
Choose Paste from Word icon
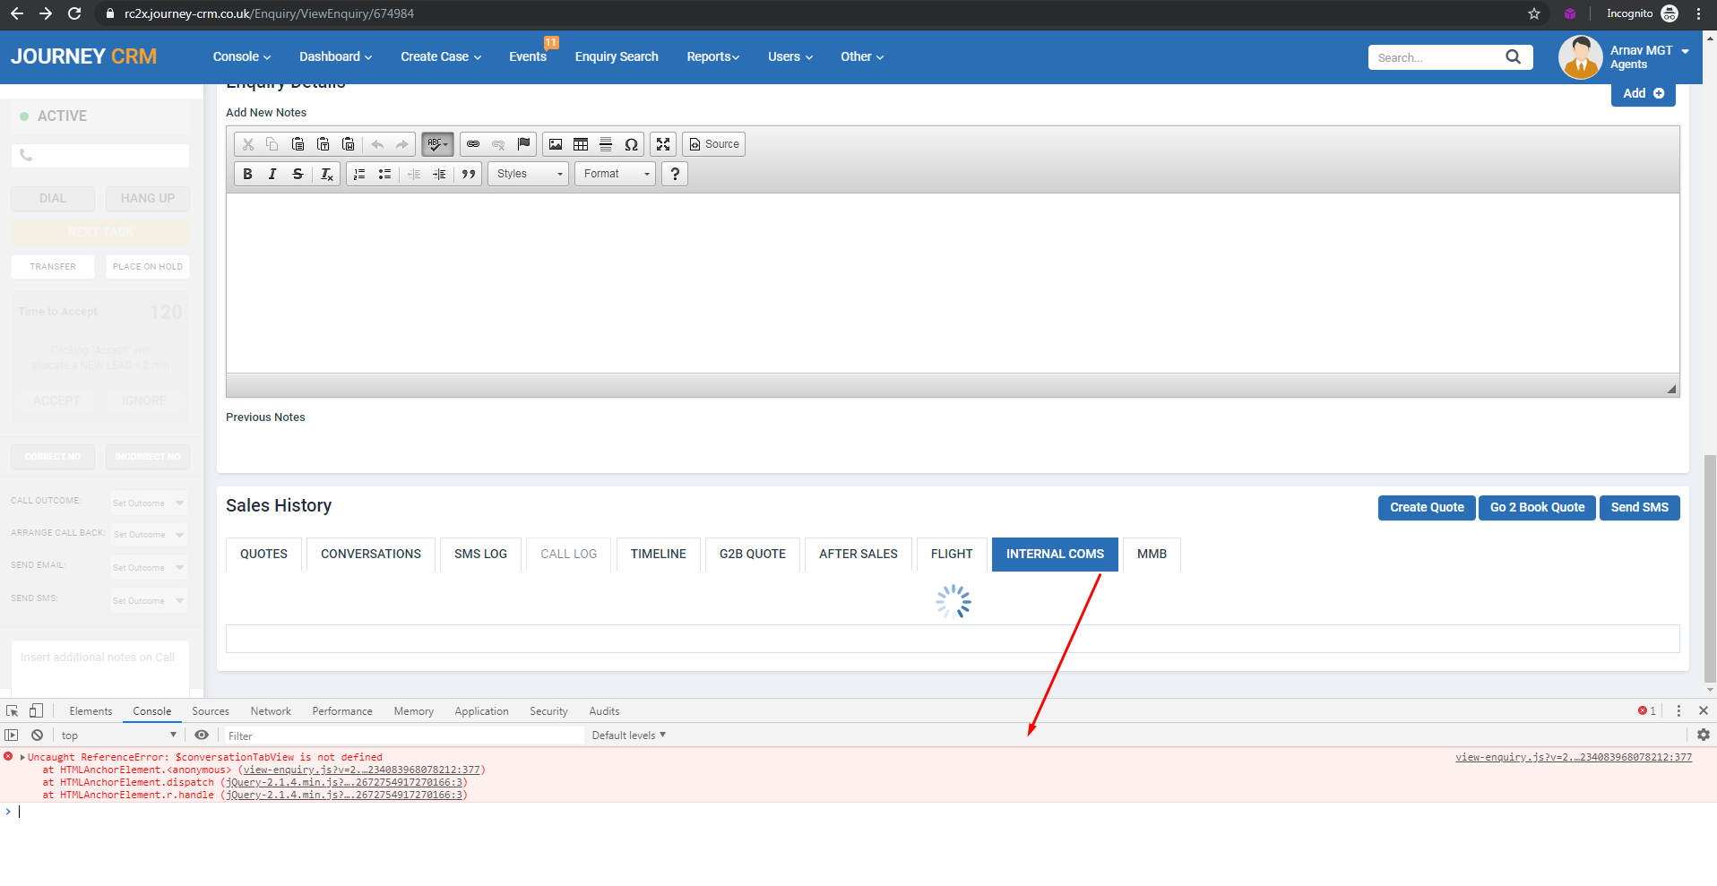coord(348,144)
